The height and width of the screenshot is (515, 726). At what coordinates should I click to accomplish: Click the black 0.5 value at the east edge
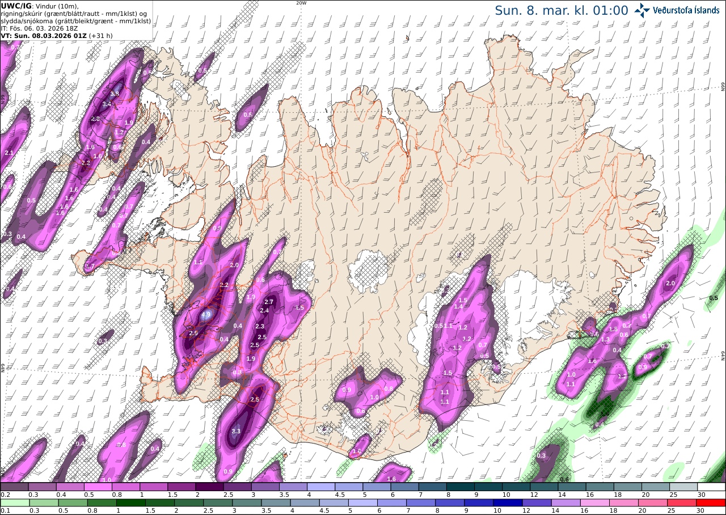pos(714,298)
